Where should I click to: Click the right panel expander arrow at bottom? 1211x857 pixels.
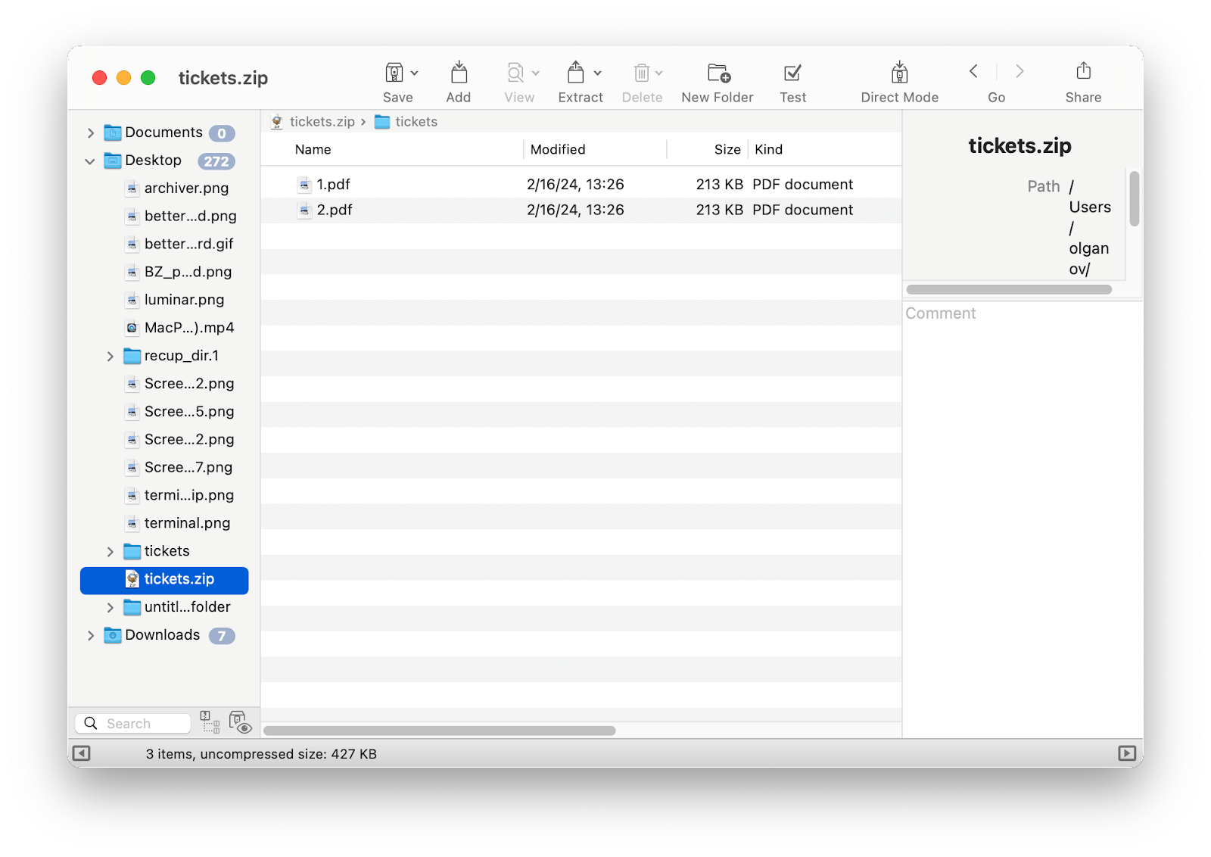coord(1127,753)
